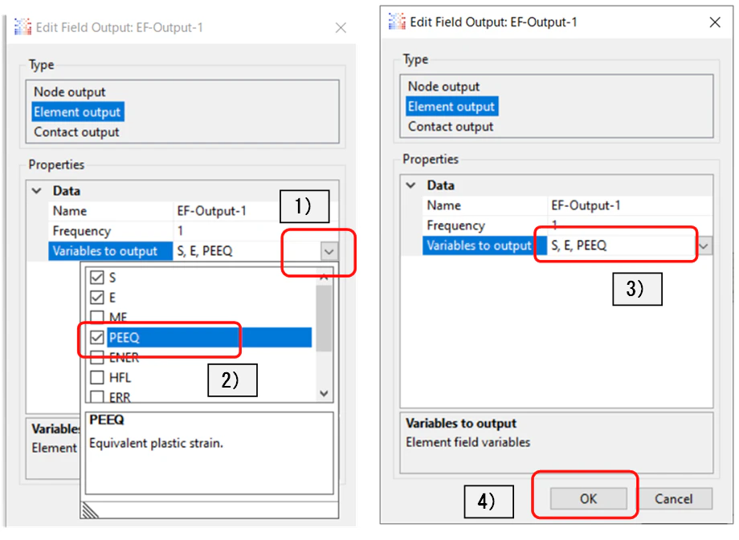Select the Frequency label in dialog with OK button
The height and width of the screenshot is (540, 739).
(455, 225)
